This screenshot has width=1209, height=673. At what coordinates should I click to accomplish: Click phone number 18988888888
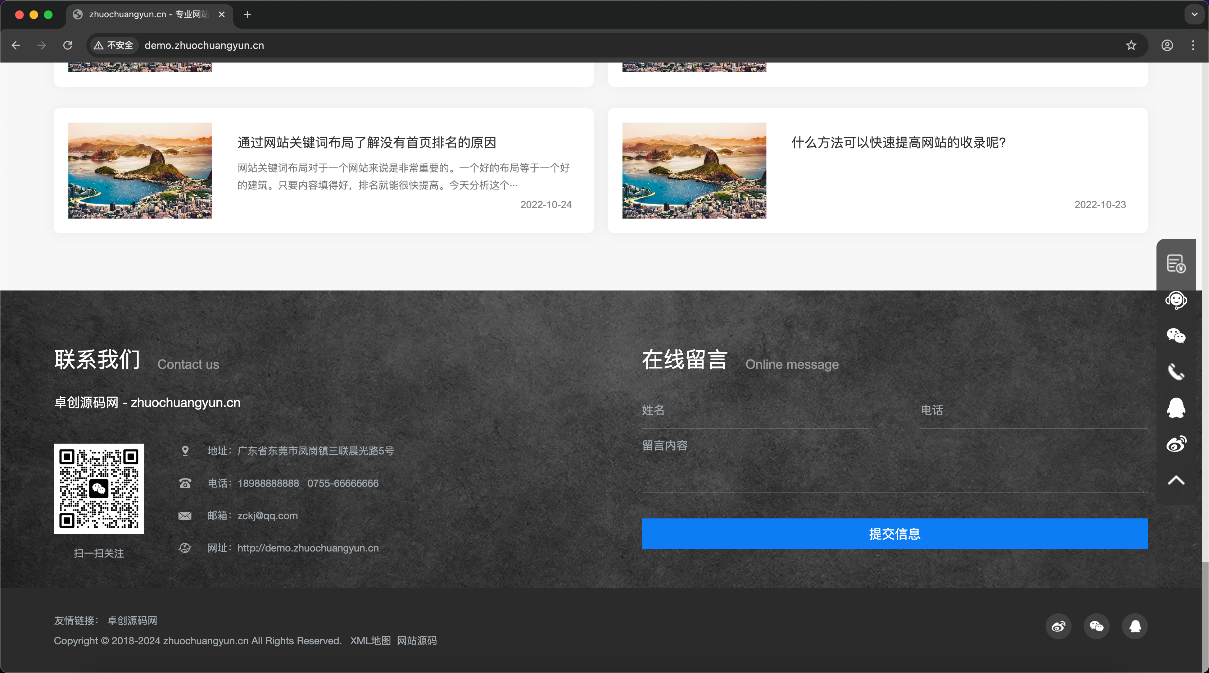[x=268, y=483]
